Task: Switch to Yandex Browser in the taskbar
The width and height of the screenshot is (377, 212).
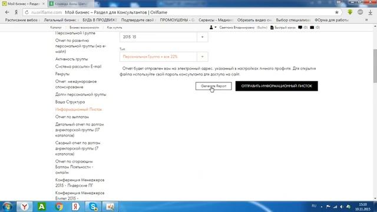Action: pos(24,207)
